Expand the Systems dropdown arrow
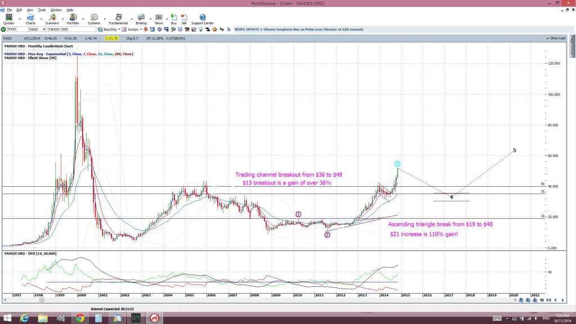 click(x=105, y=19)
